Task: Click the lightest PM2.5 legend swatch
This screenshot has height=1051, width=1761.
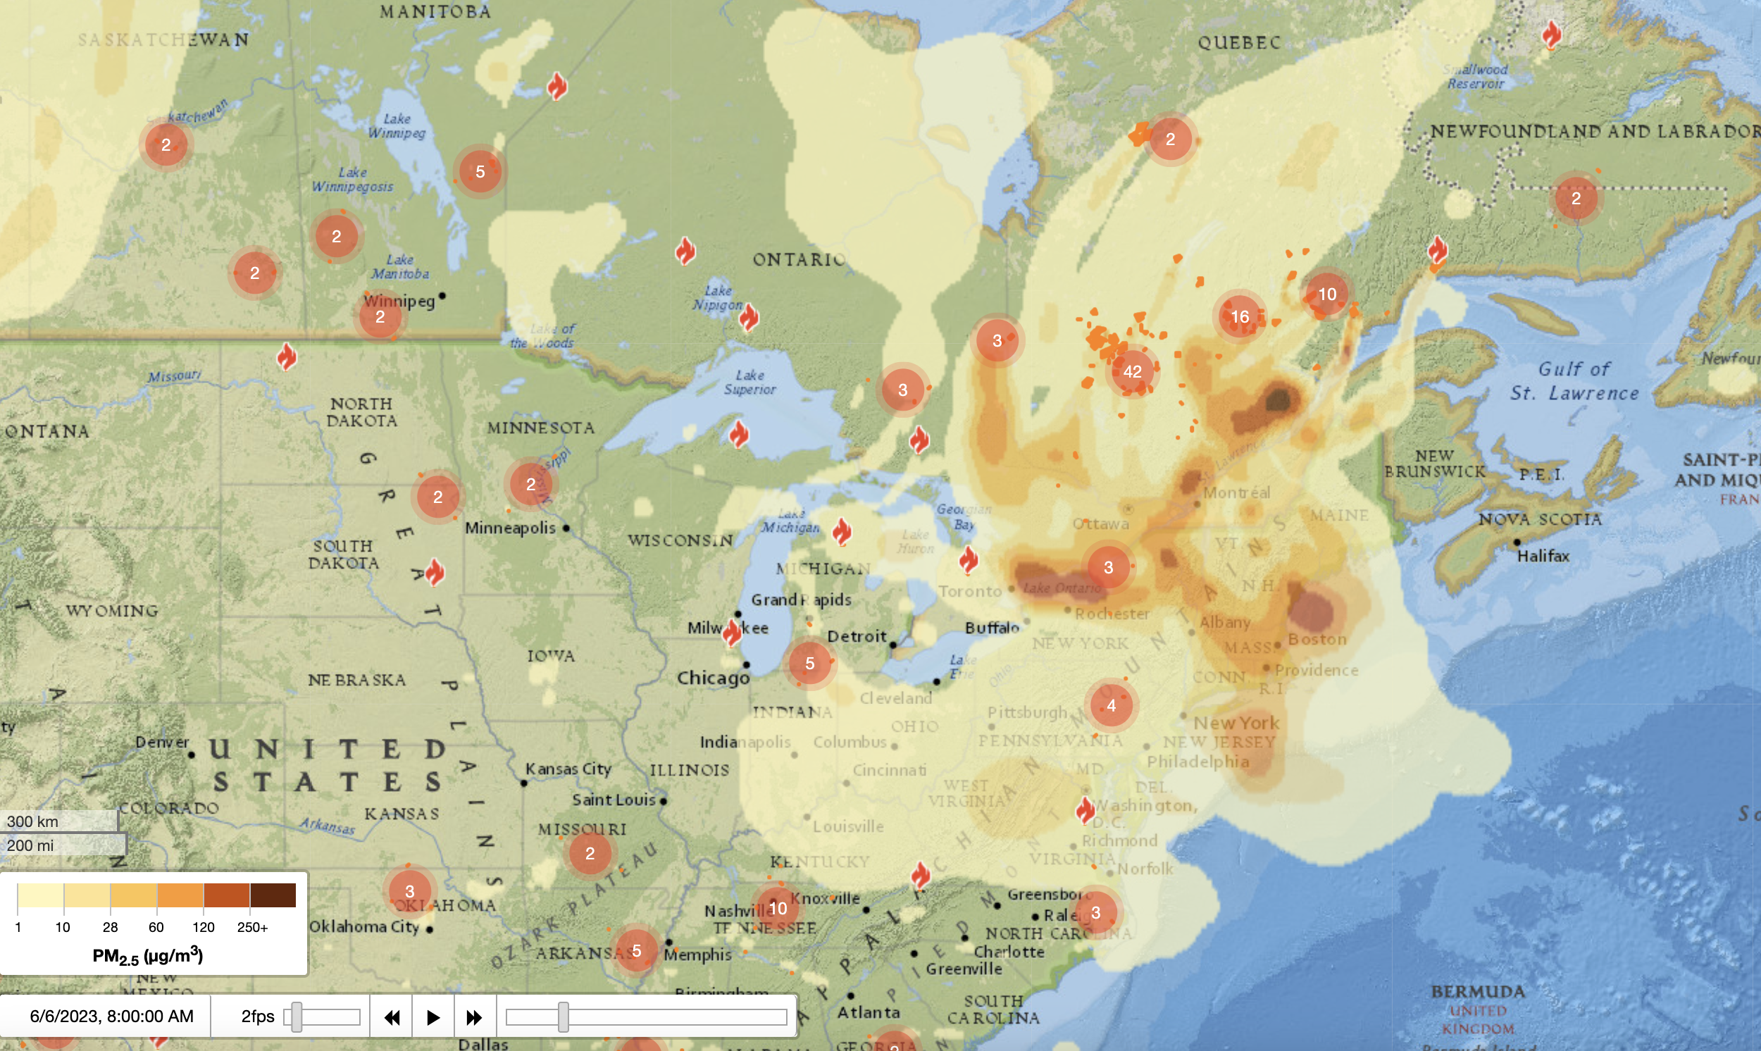Action: (40, 895)
